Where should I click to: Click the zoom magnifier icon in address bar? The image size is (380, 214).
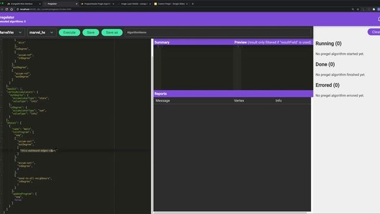coord(353,10)
